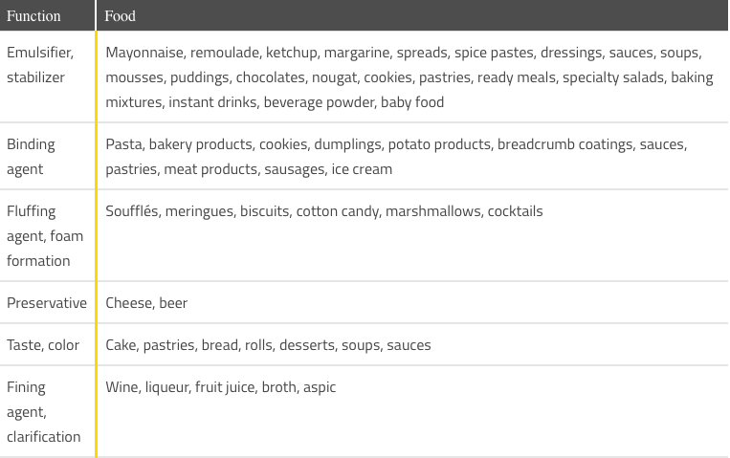This screenshot has width=730, height=458.
Task: Click the word cocktails
Action: point(515,211)
